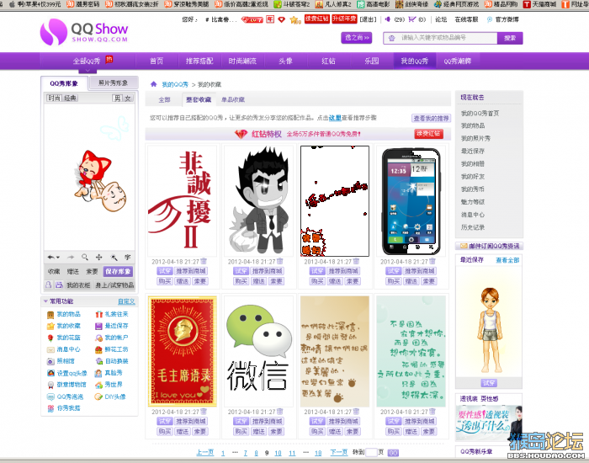Select 经典 style toggle above avatar
This screenshot has height=463, width=589.
coord(70,98)
